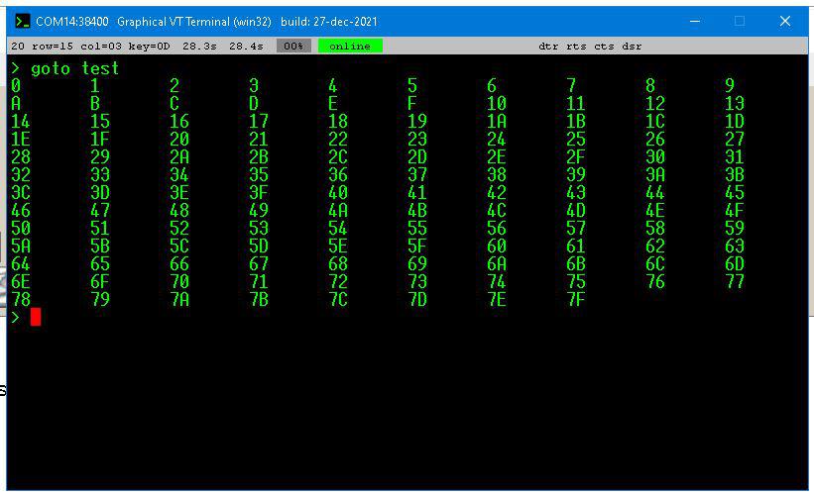Click the cts signal indicator

click(604, 47)
